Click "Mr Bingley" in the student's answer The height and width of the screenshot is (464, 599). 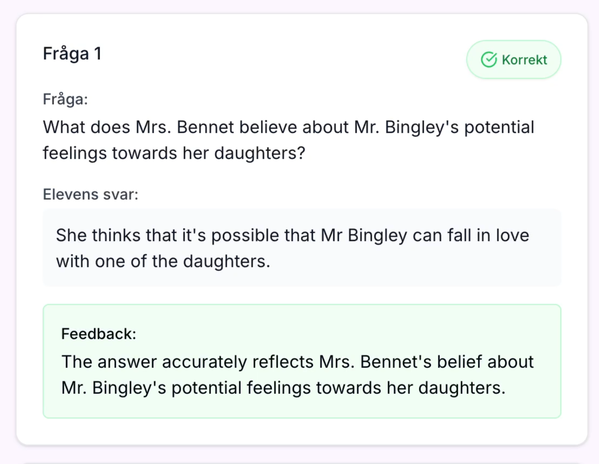[364, 235]
